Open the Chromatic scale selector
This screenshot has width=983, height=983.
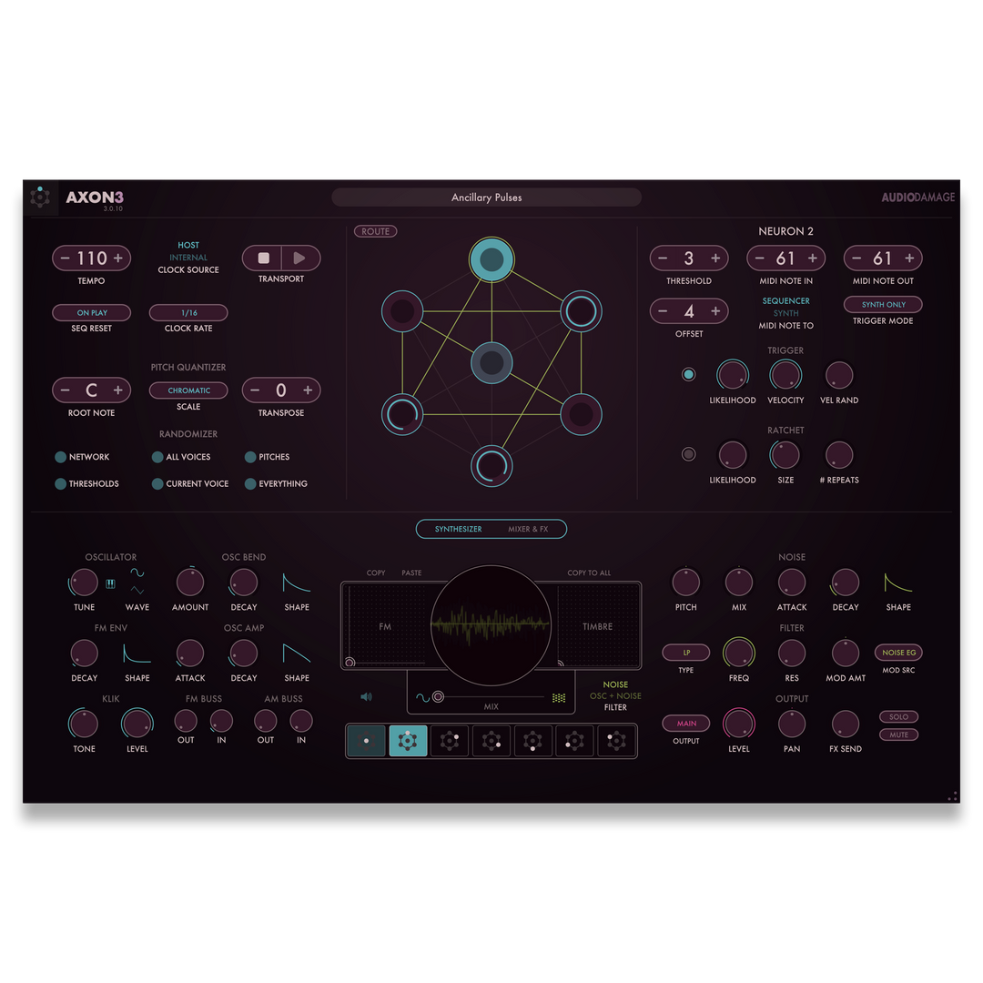click(x=188, y=390)
